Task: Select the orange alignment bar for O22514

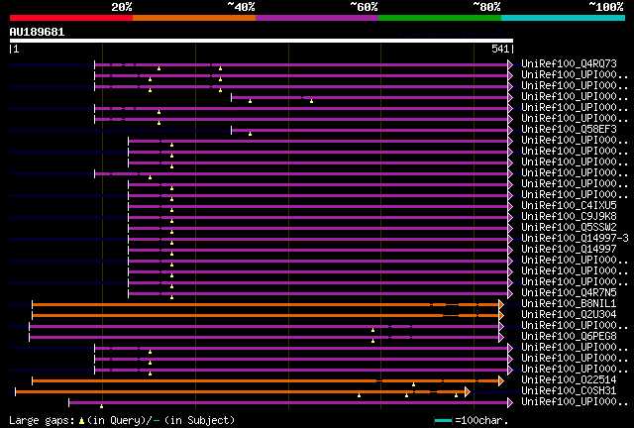Action: 265,381
